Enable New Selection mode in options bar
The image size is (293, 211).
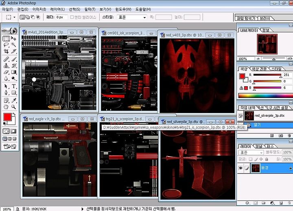coord(22,17)
